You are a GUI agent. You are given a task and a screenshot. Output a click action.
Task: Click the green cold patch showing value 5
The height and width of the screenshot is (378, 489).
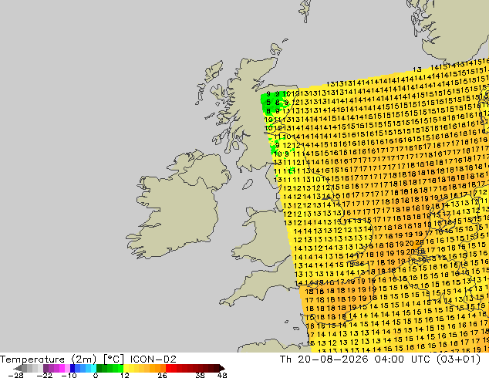coord(268,102)
